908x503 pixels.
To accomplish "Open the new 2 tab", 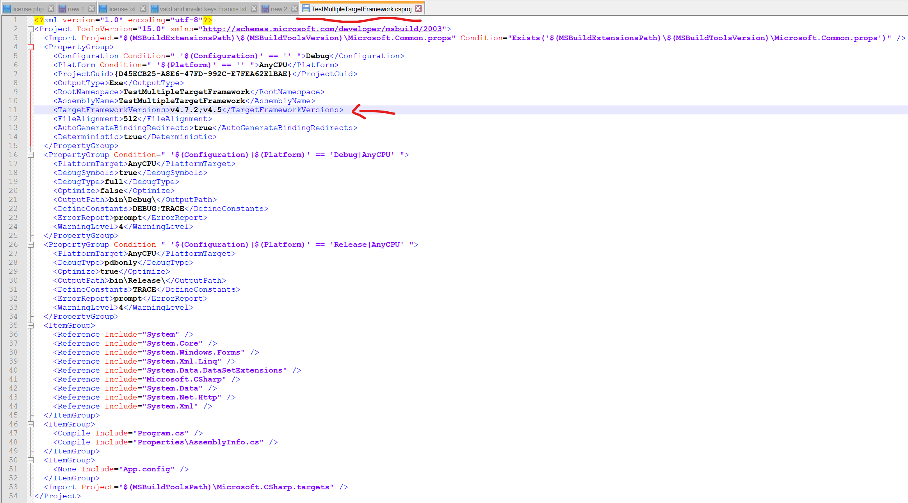I will pyautogui.click(x=279, y=9).
